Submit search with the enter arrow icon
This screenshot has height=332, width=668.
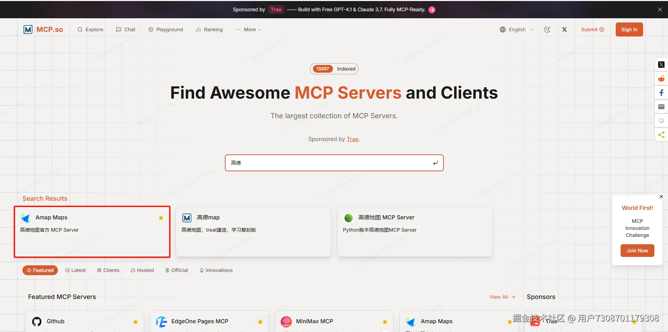[435, 163]
